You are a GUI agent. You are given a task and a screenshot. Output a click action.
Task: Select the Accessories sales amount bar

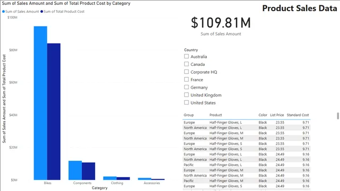click(144, 179)
